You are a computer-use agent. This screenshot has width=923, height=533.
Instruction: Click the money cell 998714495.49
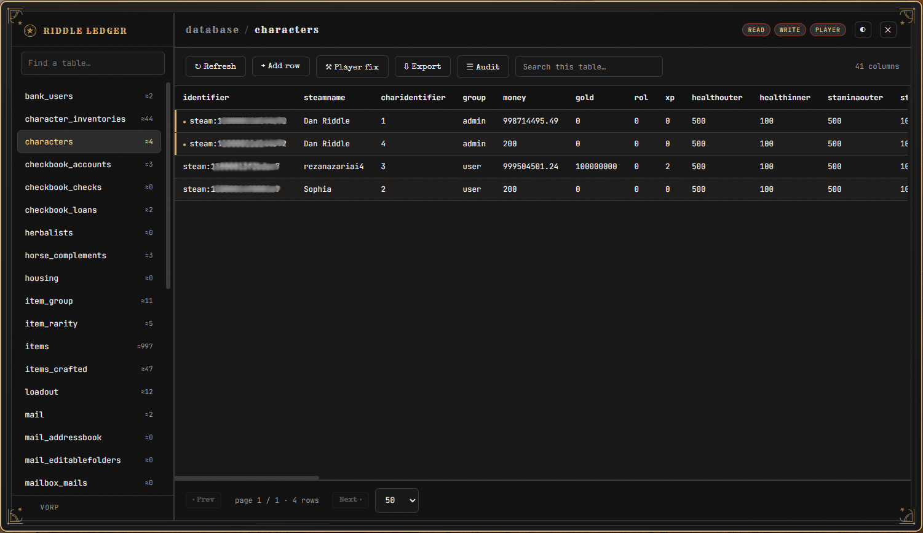click(531, 121)
